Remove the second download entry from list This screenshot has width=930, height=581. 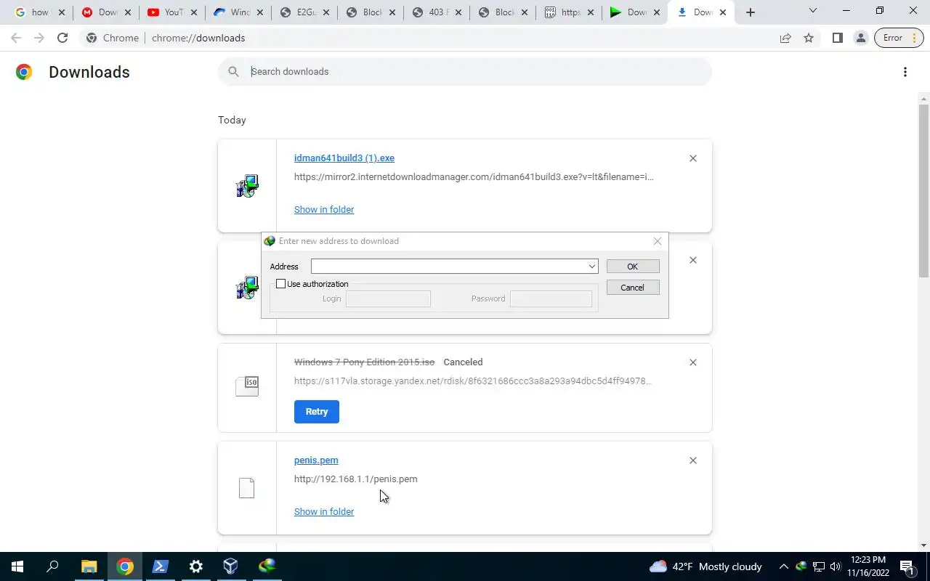coord(693,260)
